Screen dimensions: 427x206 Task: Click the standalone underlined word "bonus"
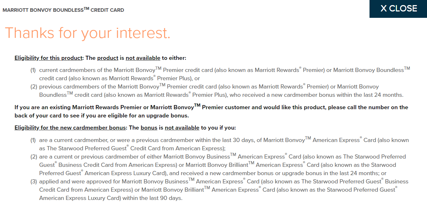pyautogui.click(x=149, y=128)
